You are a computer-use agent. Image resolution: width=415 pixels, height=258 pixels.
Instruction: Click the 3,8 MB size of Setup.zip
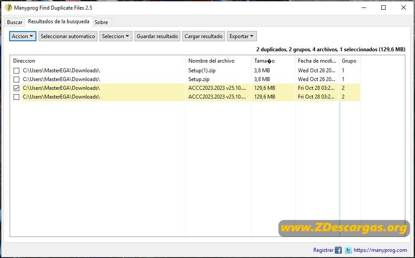262,79
